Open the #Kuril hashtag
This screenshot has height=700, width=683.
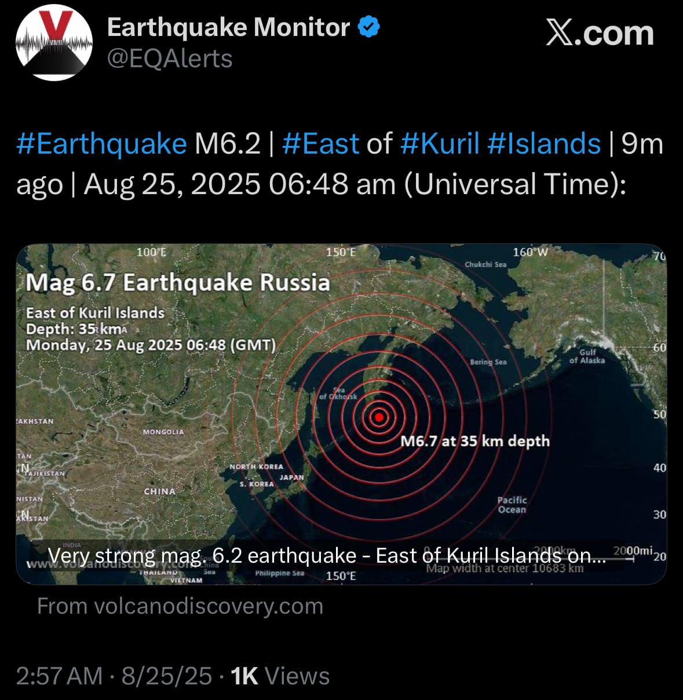coord(440,144)
